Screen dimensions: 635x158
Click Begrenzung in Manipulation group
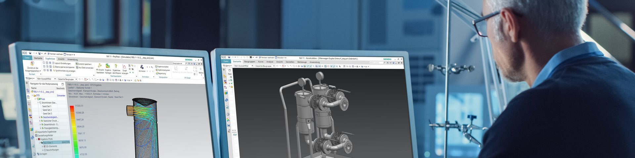[161, 73]
